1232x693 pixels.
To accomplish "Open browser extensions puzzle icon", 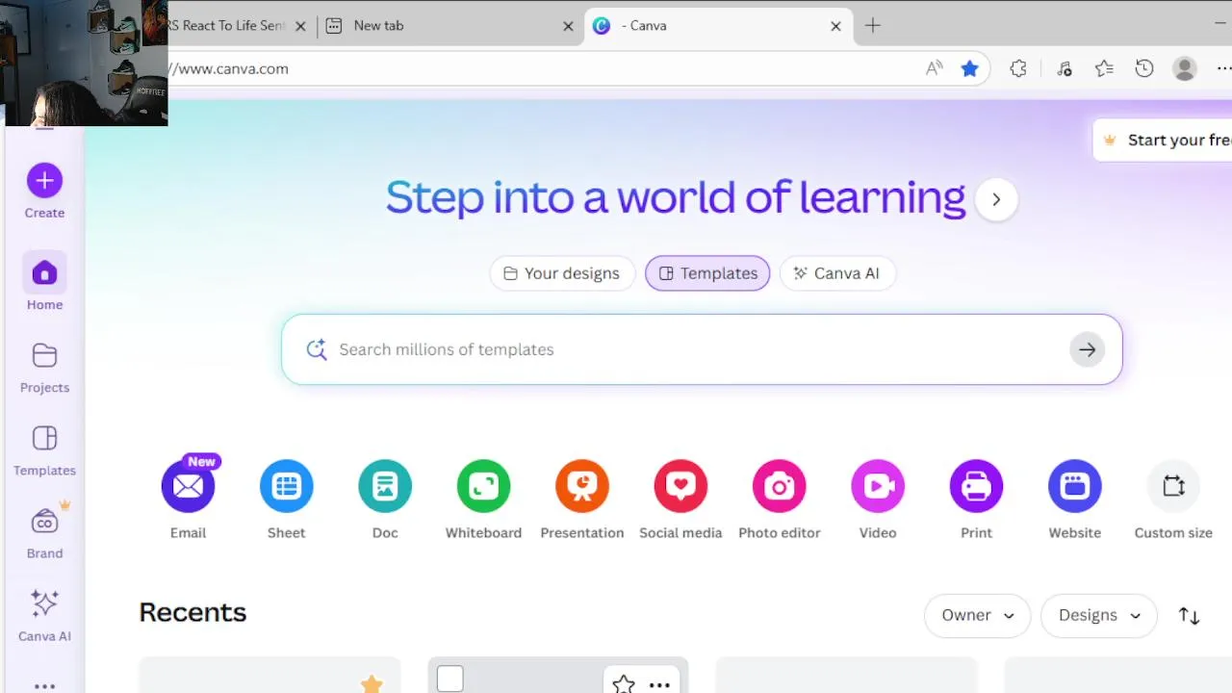I will (x=1017, y=68).
